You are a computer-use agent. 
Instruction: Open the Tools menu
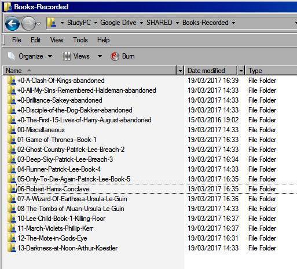click(x=80, y=40)
